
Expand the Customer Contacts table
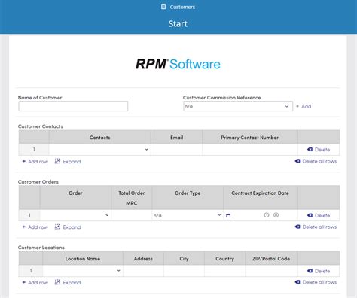(x=68, y=161)
